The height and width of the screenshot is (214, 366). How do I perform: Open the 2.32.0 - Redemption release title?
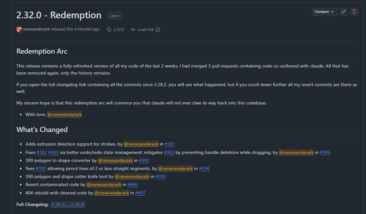[x=59, y=15]
